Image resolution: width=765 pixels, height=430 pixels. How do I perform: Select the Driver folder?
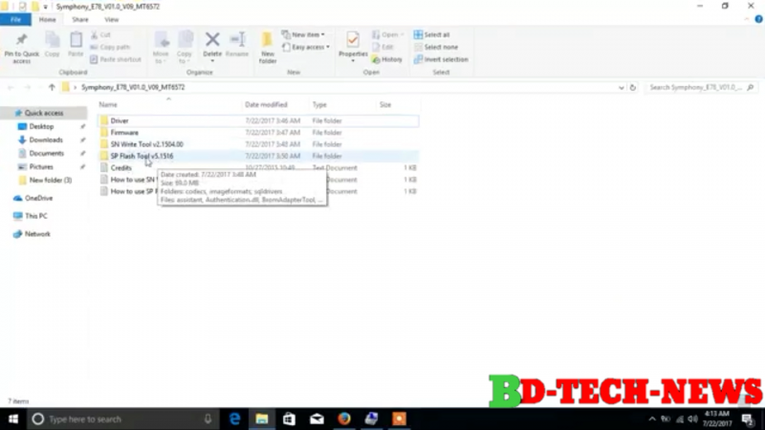[258, 120]
